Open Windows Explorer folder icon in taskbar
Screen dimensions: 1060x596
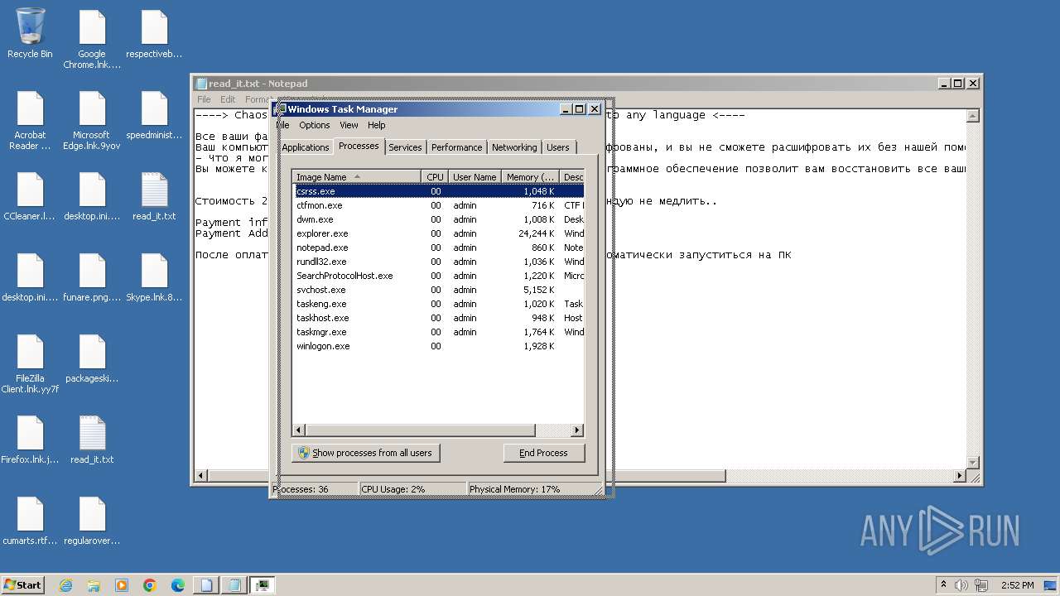[x=94, y=585]
